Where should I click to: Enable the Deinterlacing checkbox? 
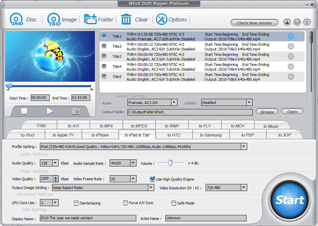coord(76,203)
